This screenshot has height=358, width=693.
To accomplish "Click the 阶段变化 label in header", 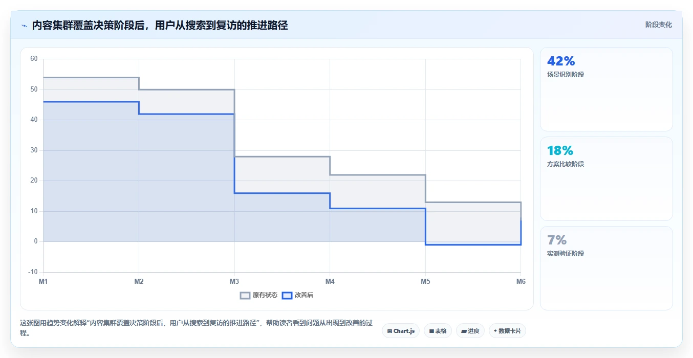I will pos(658,25).
